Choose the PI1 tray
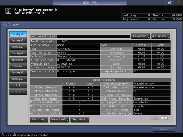 point(18,85)
